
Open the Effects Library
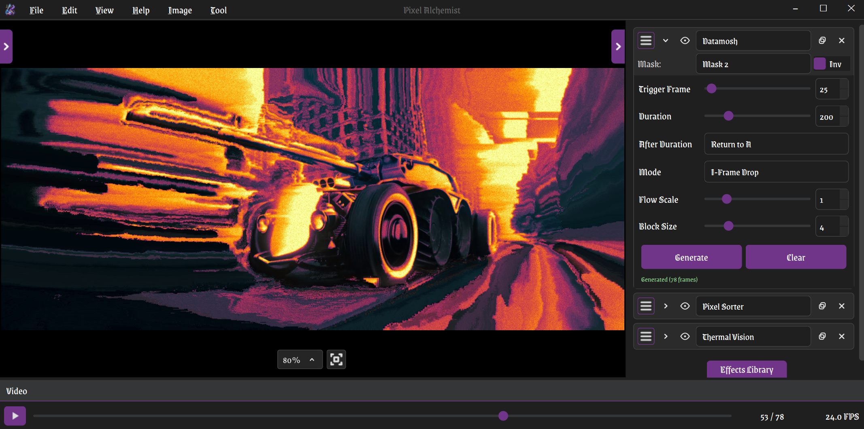click(747, 370)
